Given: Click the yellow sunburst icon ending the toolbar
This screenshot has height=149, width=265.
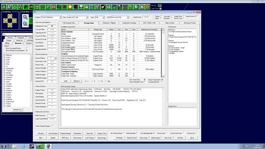Looking at the screenshot, I should (147, 7).
